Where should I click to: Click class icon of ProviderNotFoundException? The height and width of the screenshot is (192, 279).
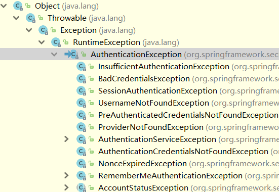(81, 127)
